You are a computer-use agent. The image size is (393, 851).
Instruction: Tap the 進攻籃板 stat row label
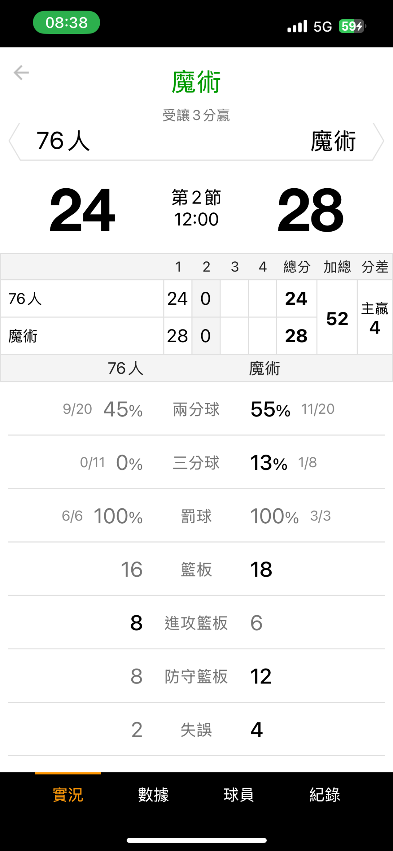[196, 623]
